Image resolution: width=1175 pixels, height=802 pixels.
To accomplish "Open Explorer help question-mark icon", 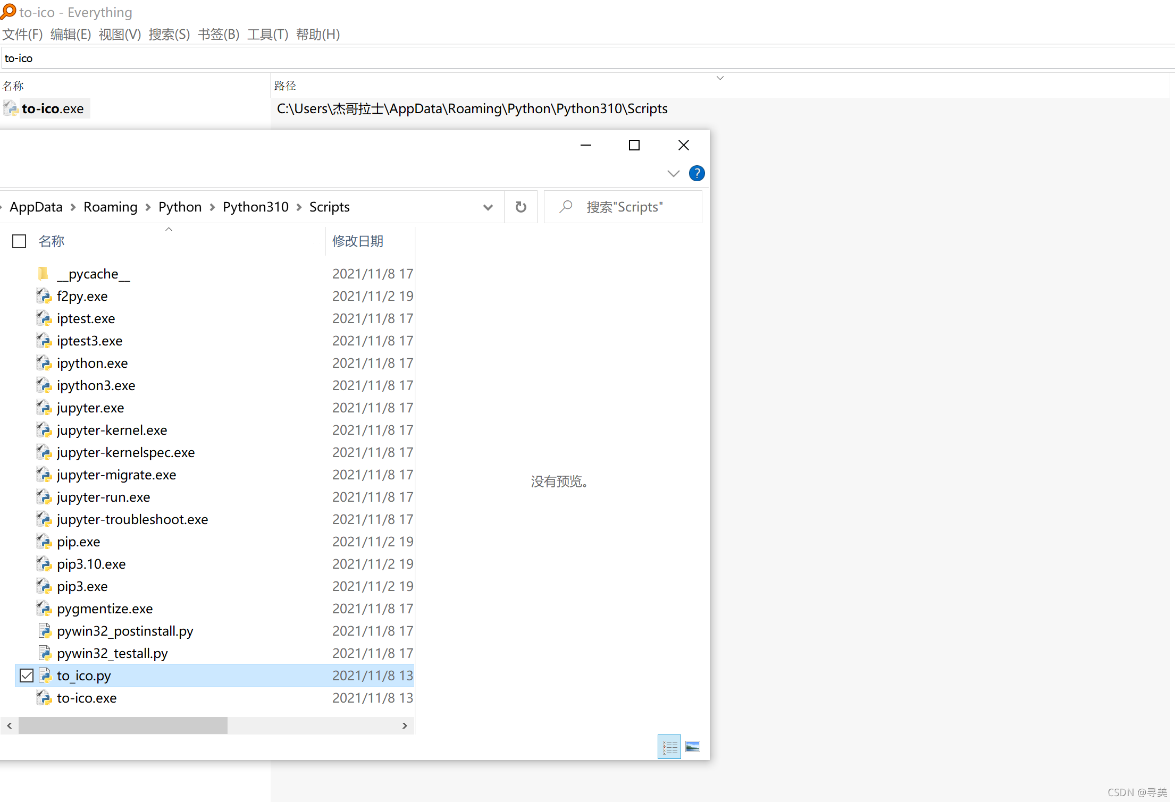I will coord(696,173).
